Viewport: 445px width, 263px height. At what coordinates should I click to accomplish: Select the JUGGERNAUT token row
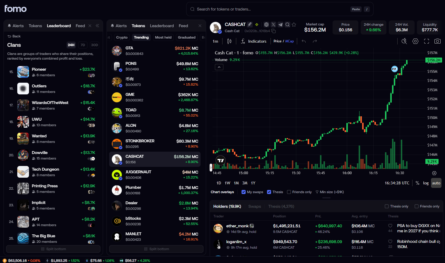155,175
